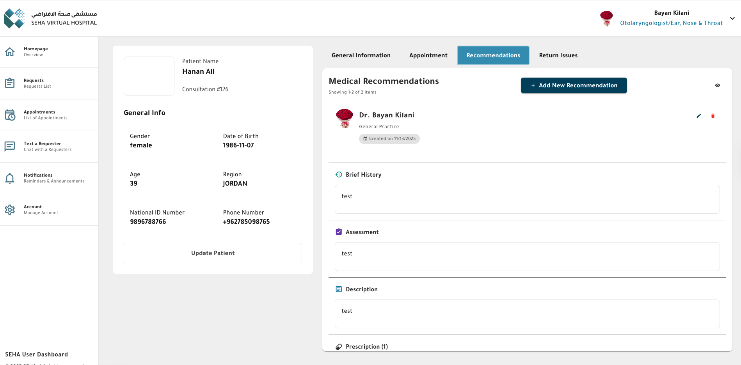Click the Notifications bell icon
This screenshot has height=365, width=741.
(x=10, y=178)
